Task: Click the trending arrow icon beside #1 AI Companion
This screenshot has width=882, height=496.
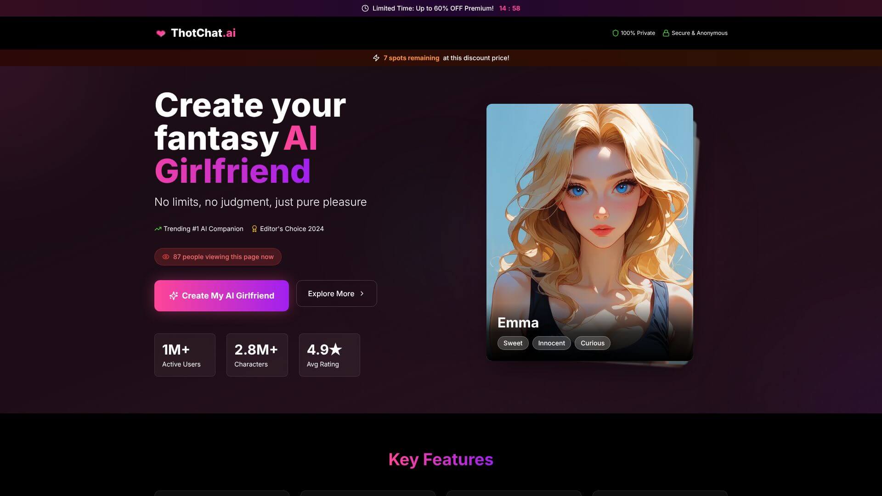Action: pos(157,228)
